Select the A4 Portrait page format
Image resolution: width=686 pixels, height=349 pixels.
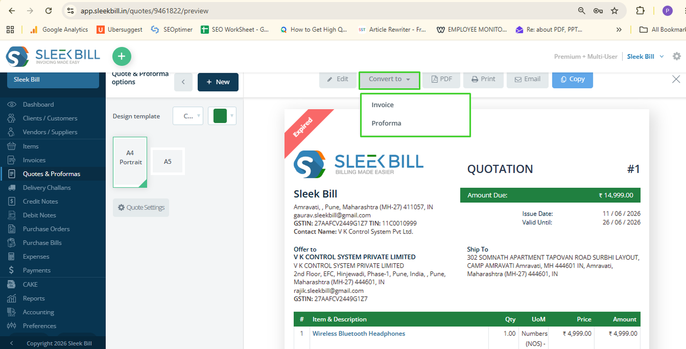[x=130, y=162]
